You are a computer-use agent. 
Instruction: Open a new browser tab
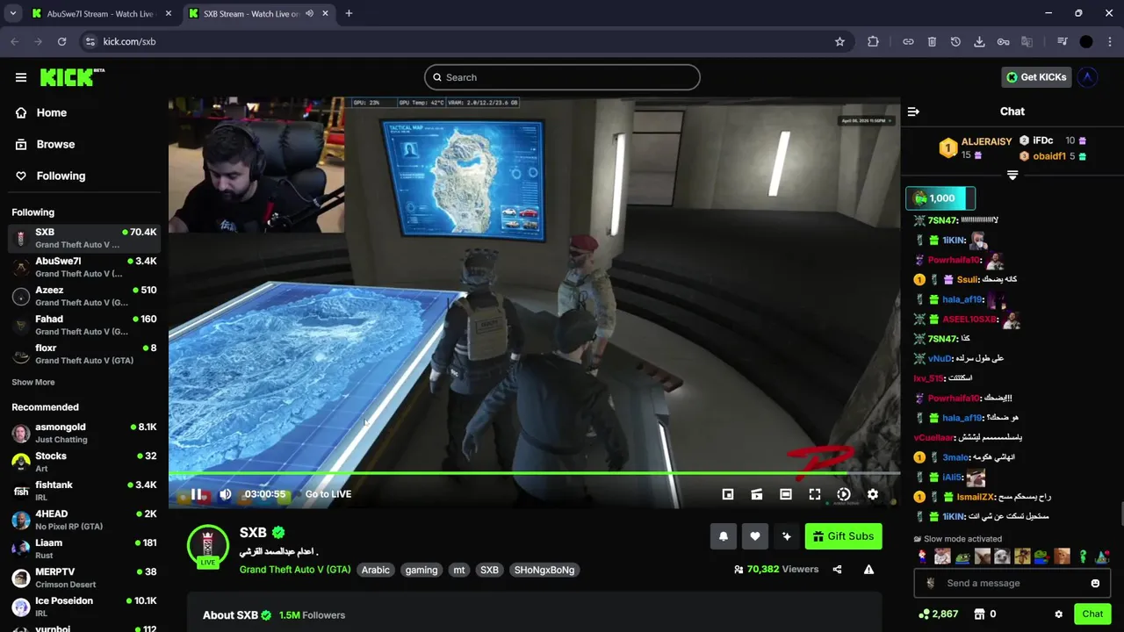tap(349, 14)
